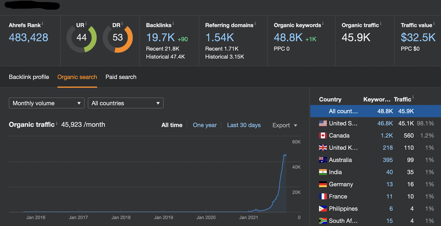Click the +90 backlinks change value
Image resolution: width=441 pixels, height=226 pixels.
[183, 39]
